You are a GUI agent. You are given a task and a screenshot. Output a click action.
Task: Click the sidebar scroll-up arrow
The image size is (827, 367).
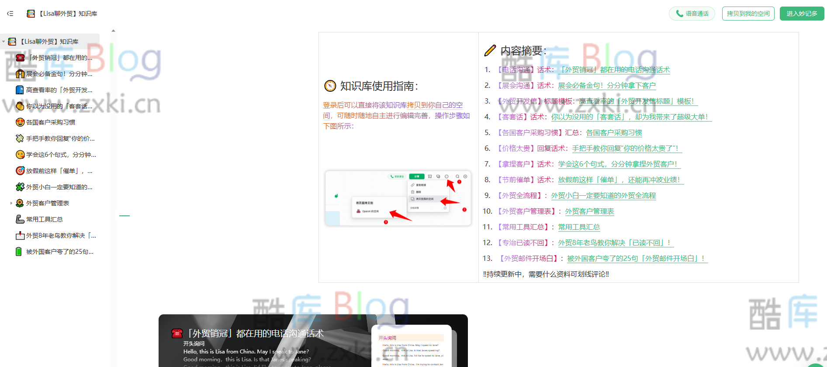point(113,31)
